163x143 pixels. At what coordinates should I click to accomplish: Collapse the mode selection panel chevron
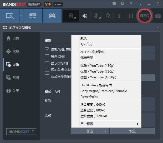(x=158, y=28)
